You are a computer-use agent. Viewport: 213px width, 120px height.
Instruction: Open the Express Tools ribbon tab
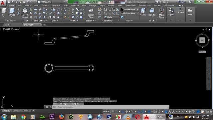pyautogui.click(x=130, y=5)
